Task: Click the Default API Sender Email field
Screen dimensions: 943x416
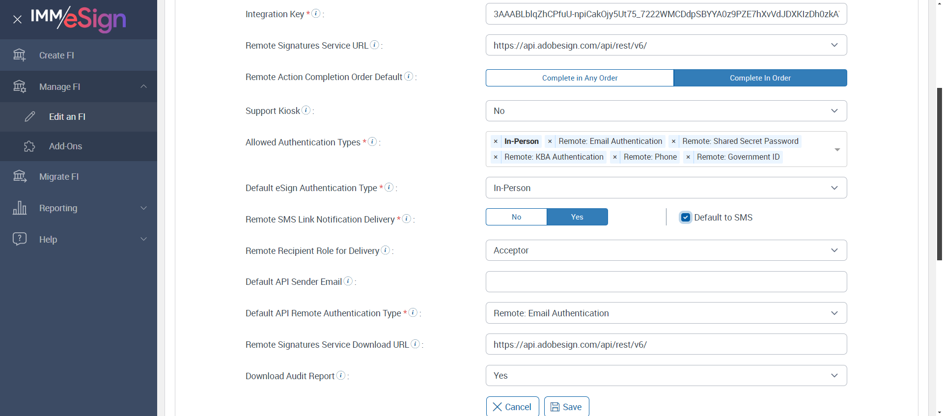Action: coord(666,281)
